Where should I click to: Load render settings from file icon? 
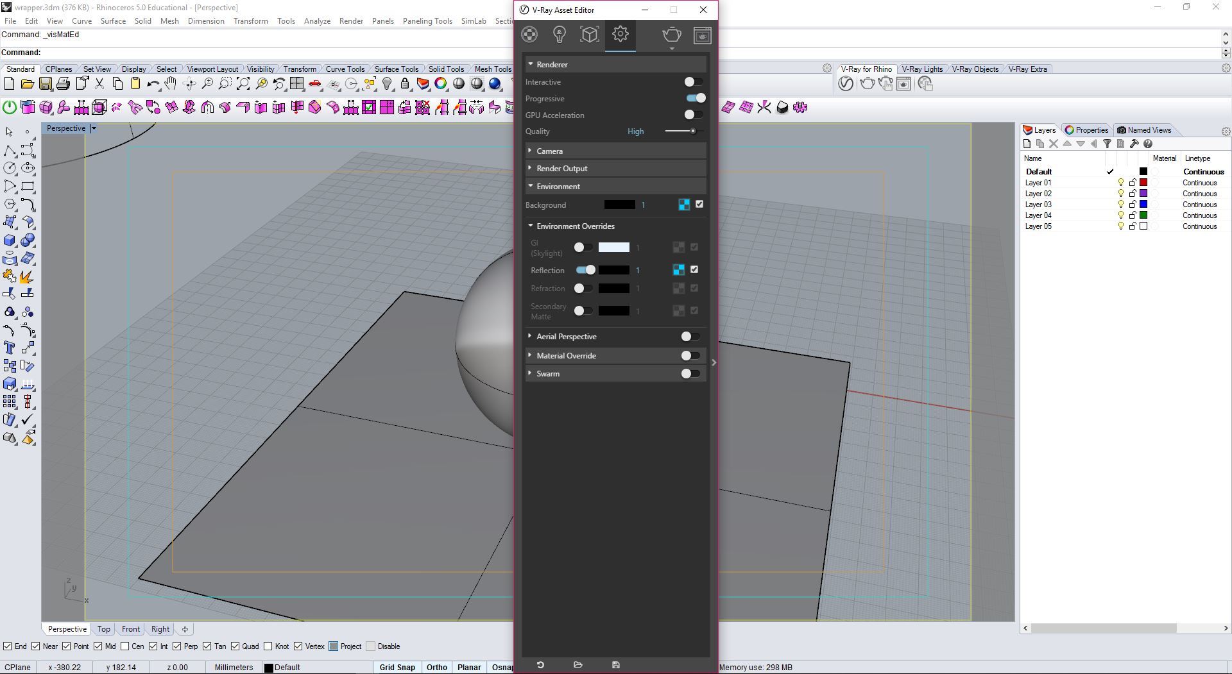tap(577, 665)
